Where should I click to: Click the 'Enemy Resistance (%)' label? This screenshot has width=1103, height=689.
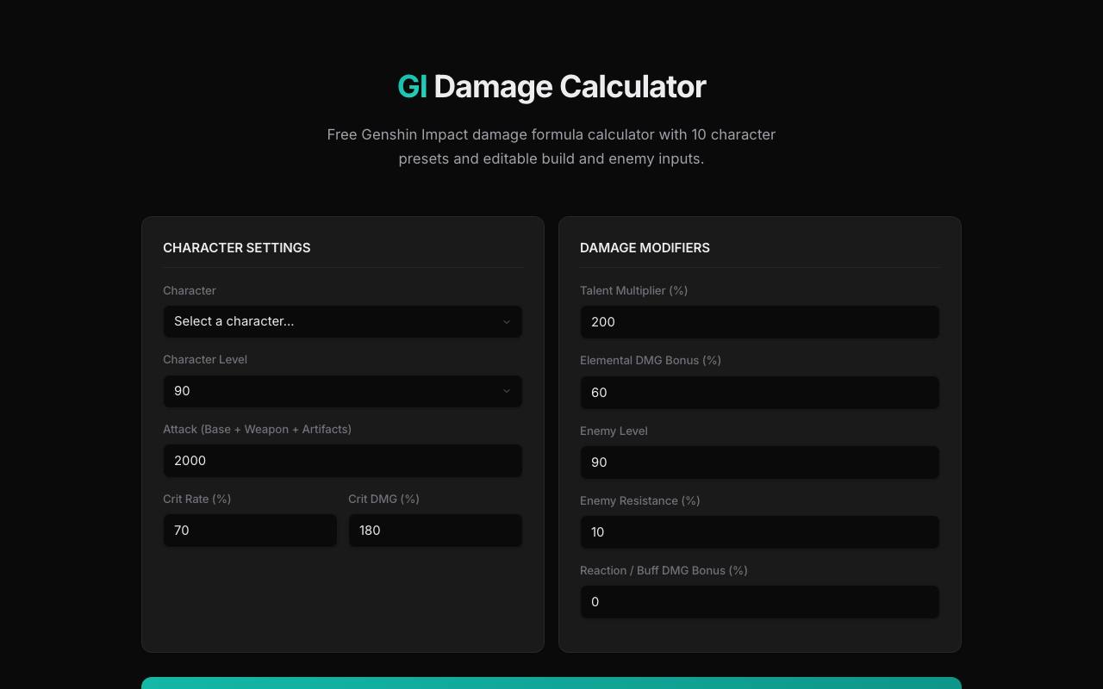(640, 500)
